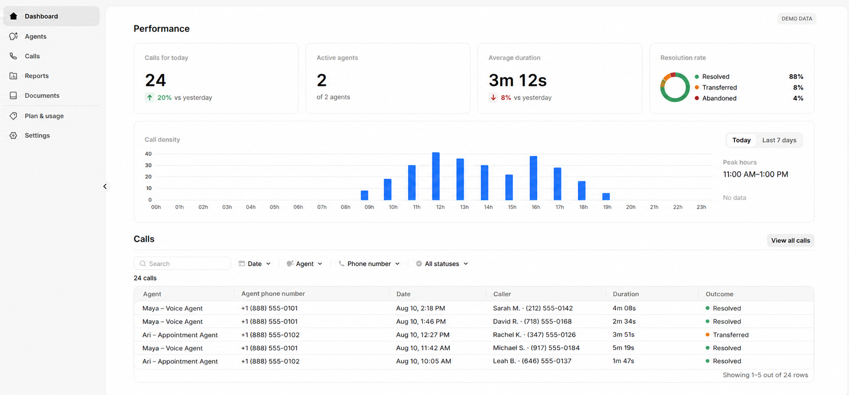Screen dimensions: 849x395
Task: Click the Calls for today card
Action: coord(216,78)
